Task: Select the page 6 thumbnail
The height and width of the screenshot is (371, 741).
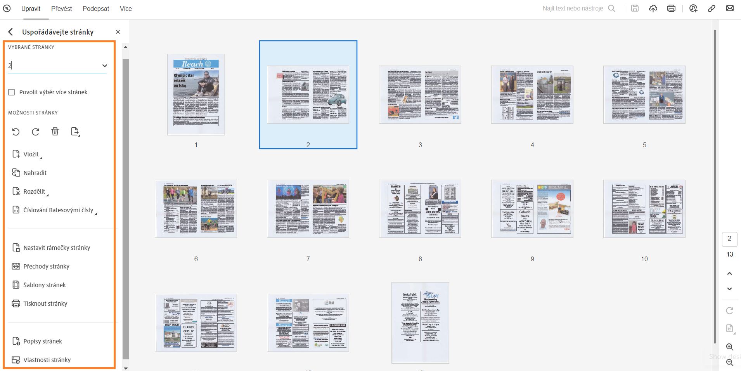Action: pyautogui.click(x=196, y=209)
